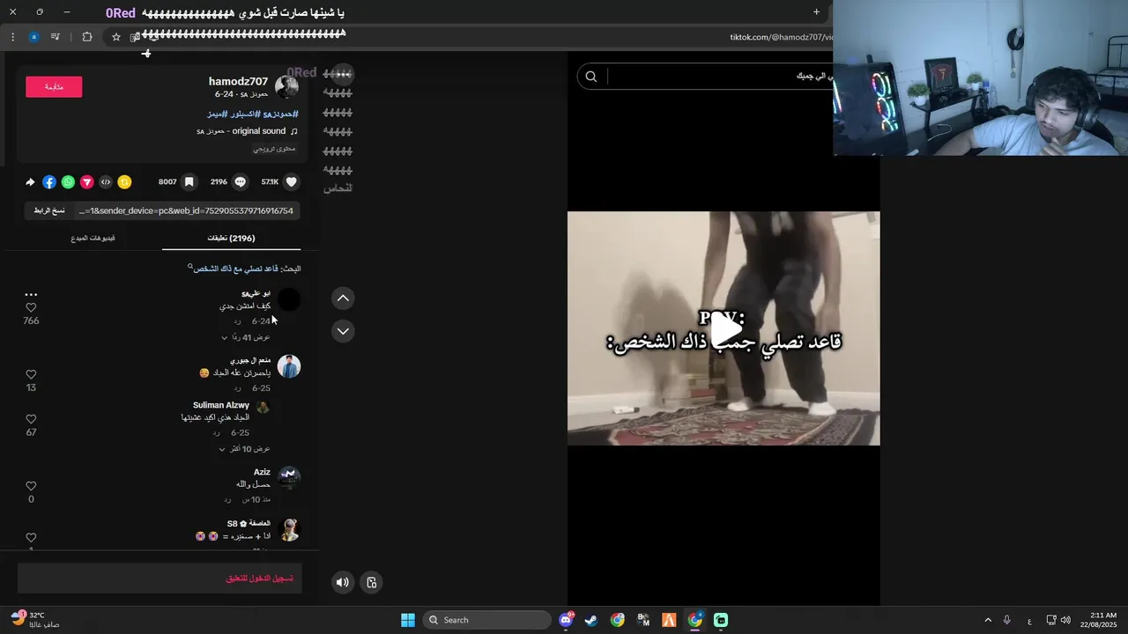Click the copy link button
Viewport: 1128px width, 634px height.
(x=49, y=211)
